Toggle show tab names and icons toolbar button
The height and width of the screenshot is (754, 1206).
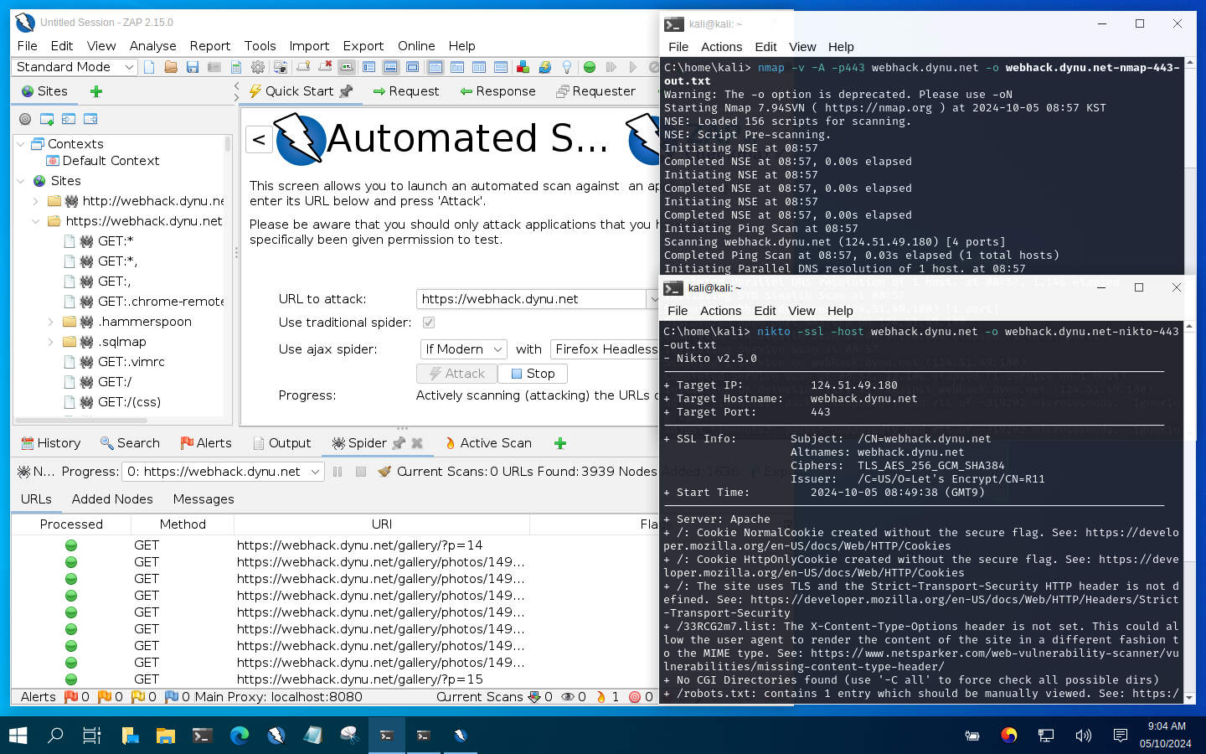click(347, 67)
